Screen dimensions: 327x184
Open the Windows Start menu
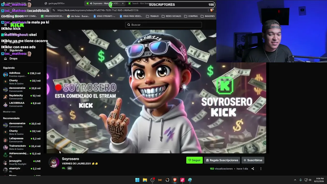137,180
